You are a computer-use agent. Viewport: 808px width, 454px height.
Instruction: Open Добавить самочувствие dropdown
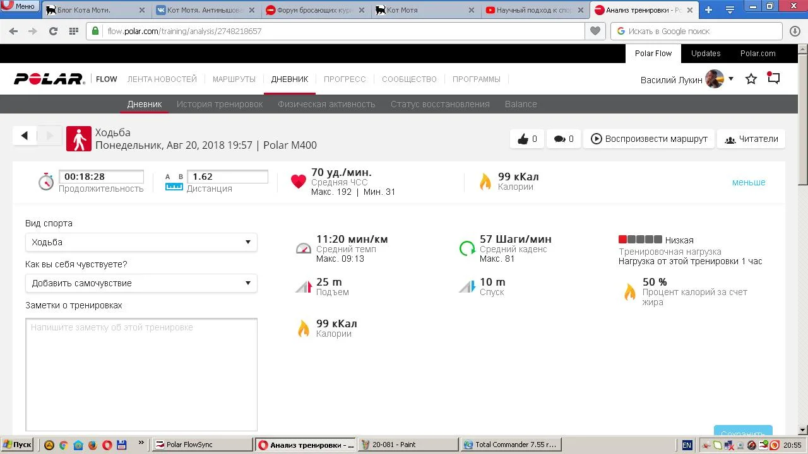point(141,283)
